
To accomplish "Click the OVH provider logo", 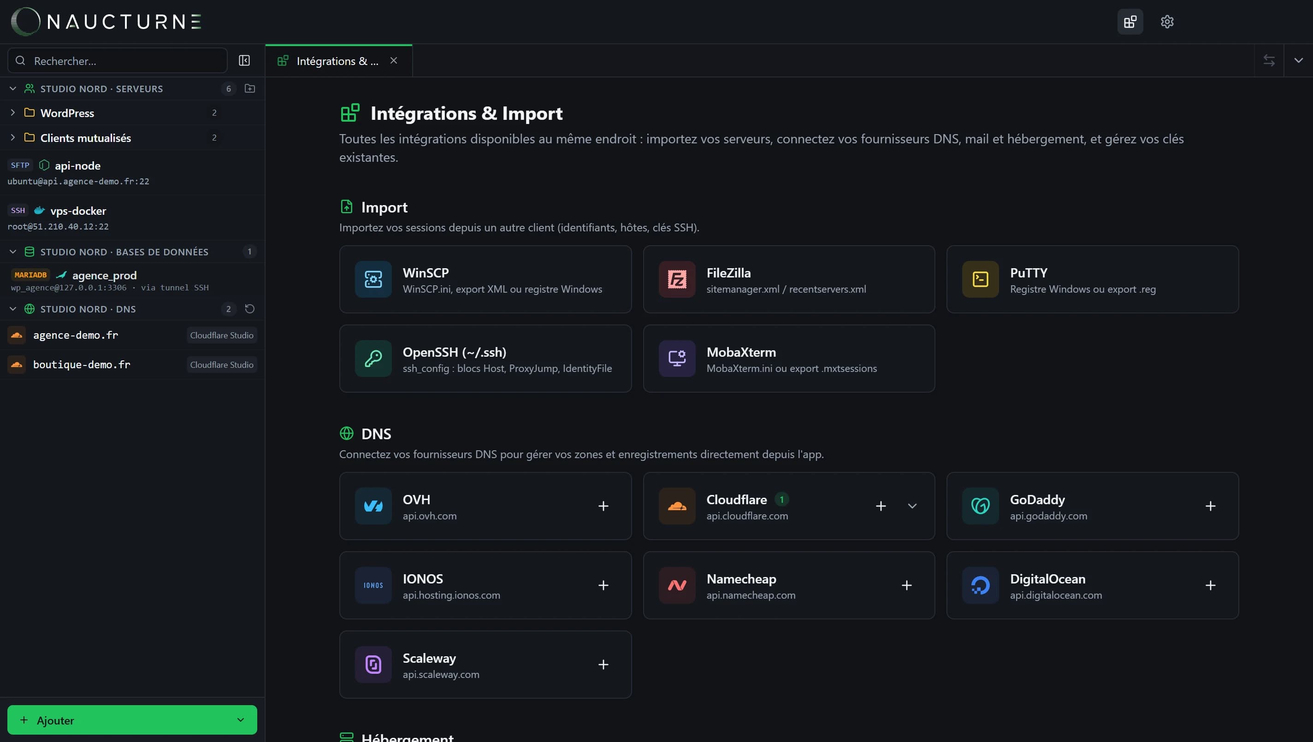I will click(x=373, y=506).
